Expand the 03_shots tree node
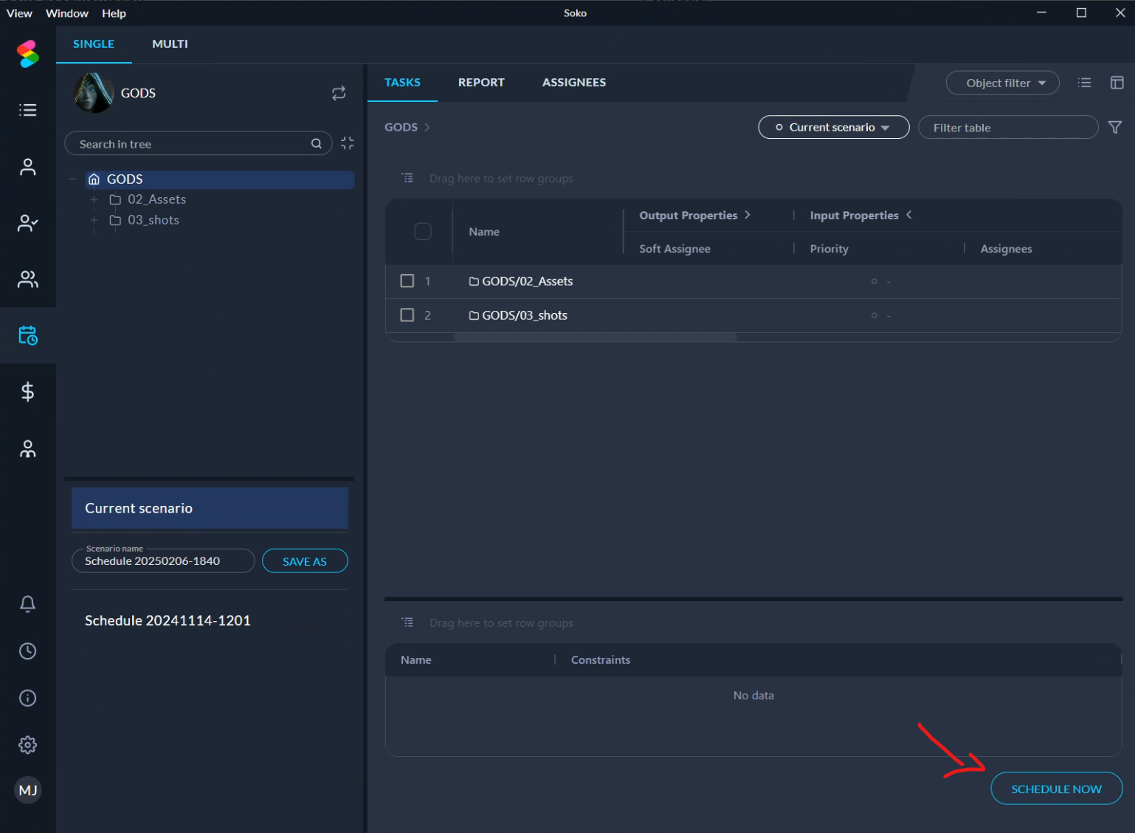This screenshot has width=1135, height=833. 94,220
